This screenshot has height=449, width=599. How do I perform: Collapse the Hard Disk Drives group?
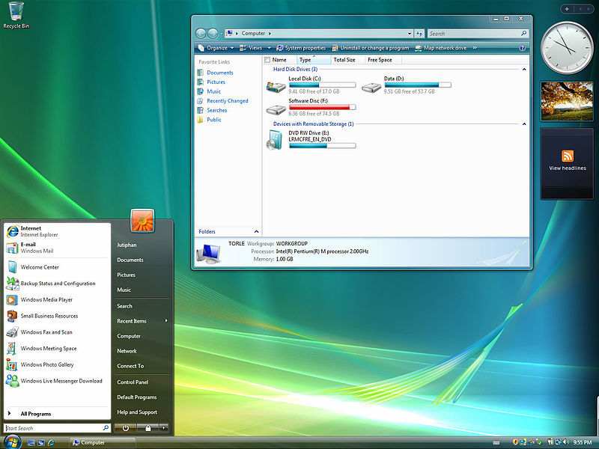[524, 70]
